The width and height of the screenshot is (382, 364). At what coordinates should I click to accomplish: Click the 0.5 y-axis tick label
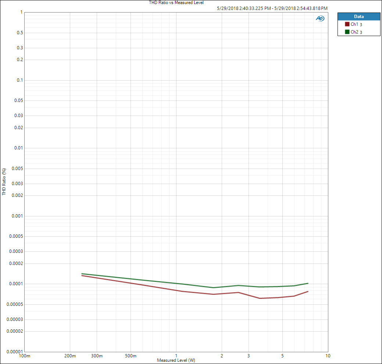point(20,33)
